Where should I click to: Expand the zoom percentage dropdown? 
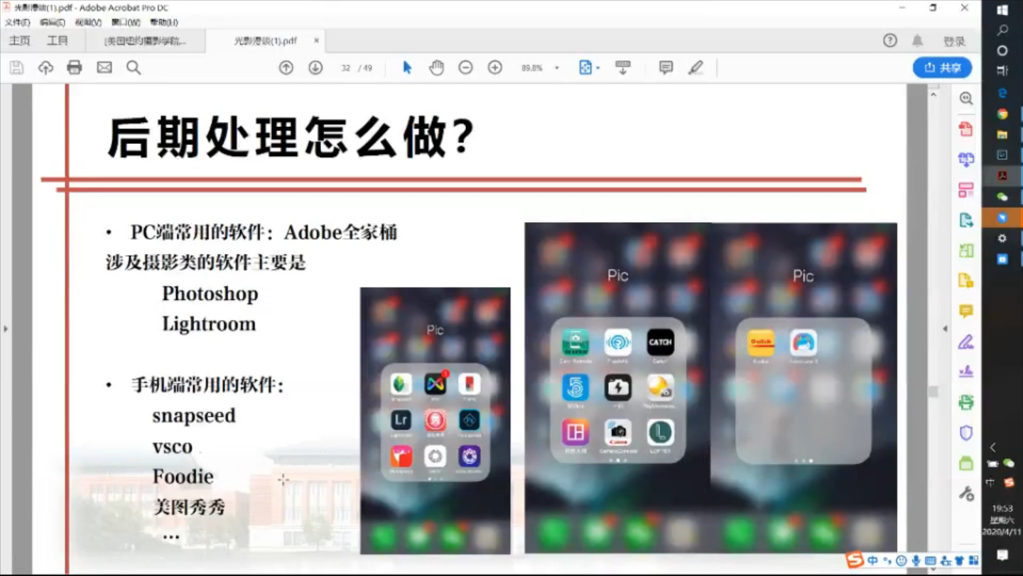pyautogui.click(x=557, y=68)
